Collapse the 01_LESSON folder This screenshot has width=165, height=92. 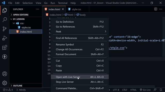click(x=26, y=19)
